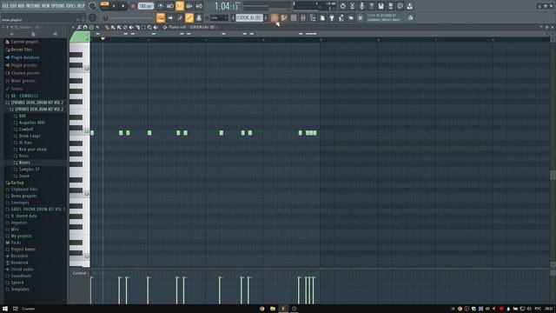Open the plugin picker icon
556x313 pixels.
(x=332, y=17)
